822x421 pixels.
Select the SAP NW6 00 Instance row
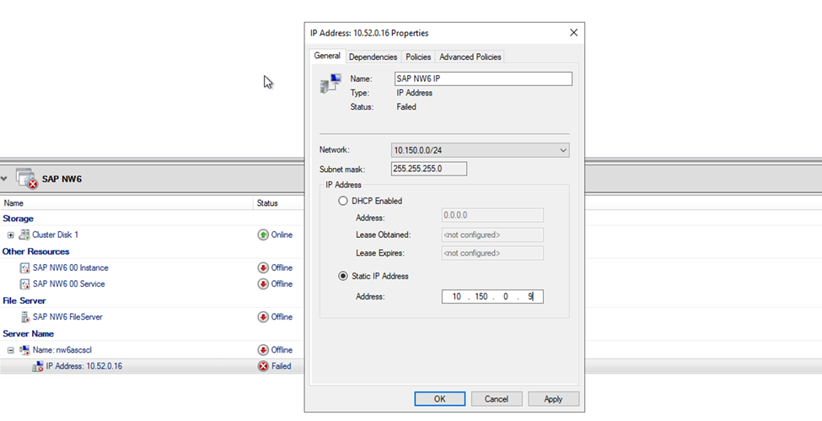(152, 267)
